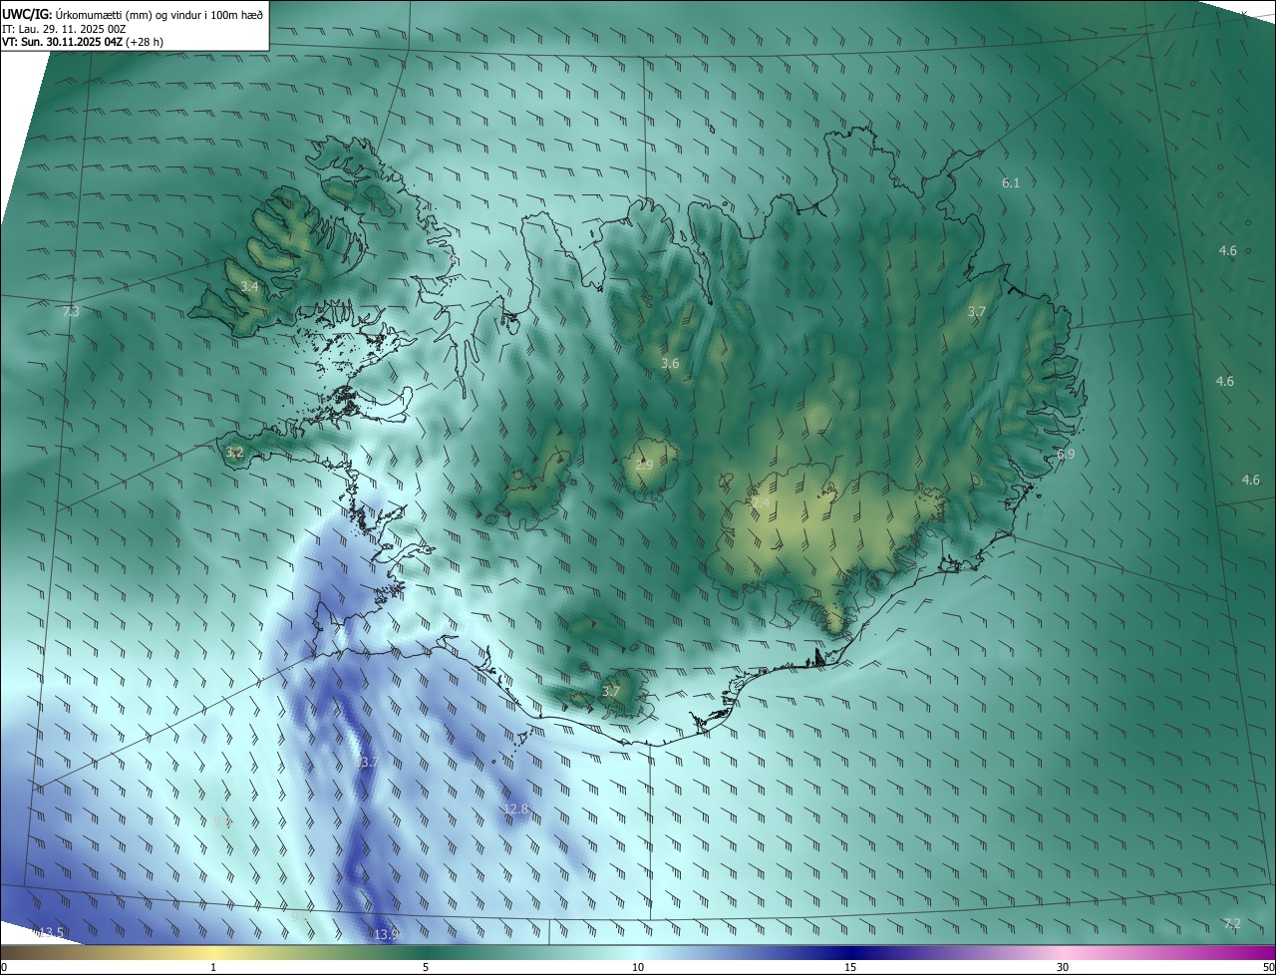Click the "(+28 h)" forecast offset text
Viewport: 1276px width, 975px height.
point(146,42)
